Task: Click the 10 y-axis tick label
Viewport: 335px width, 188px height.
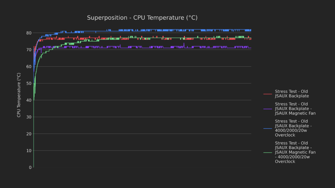Action: click(29, 151)
